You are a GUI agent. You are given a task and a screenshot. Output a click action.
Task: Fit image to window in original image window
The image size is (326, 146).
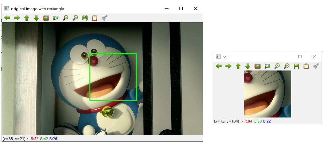coord(56,18)
